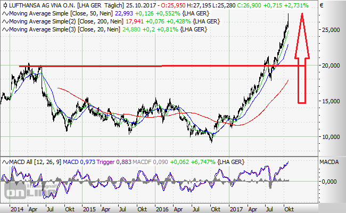This screenshot has width=346, height=213.
Task: Click the 20-day average value 24,880
Action: [131, 29]
